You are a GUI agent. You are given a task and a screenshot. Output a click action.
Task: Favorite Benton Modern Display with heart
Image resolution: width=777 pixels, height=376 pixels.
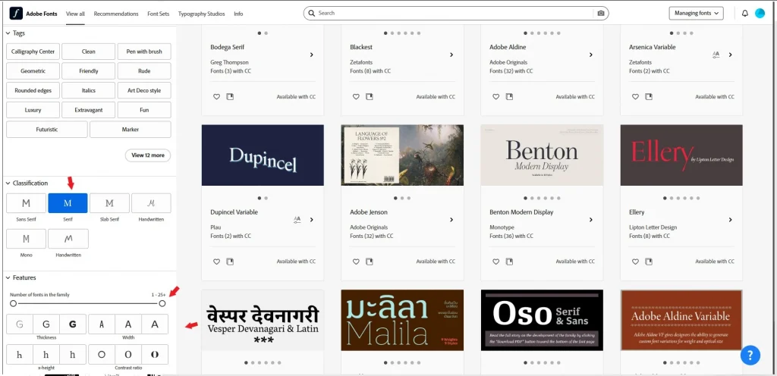pos(496,262)
